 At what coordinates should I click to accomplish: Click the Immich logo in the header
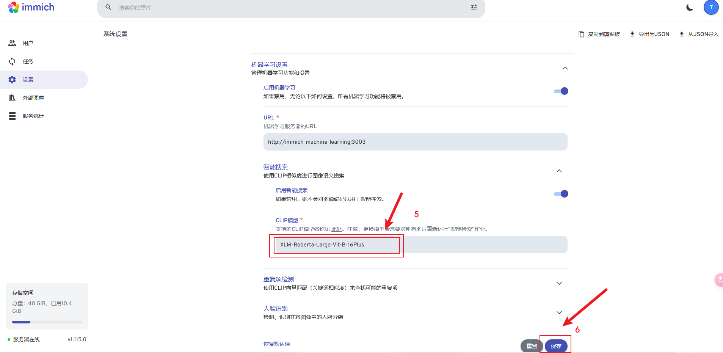(x=31, y=7)
